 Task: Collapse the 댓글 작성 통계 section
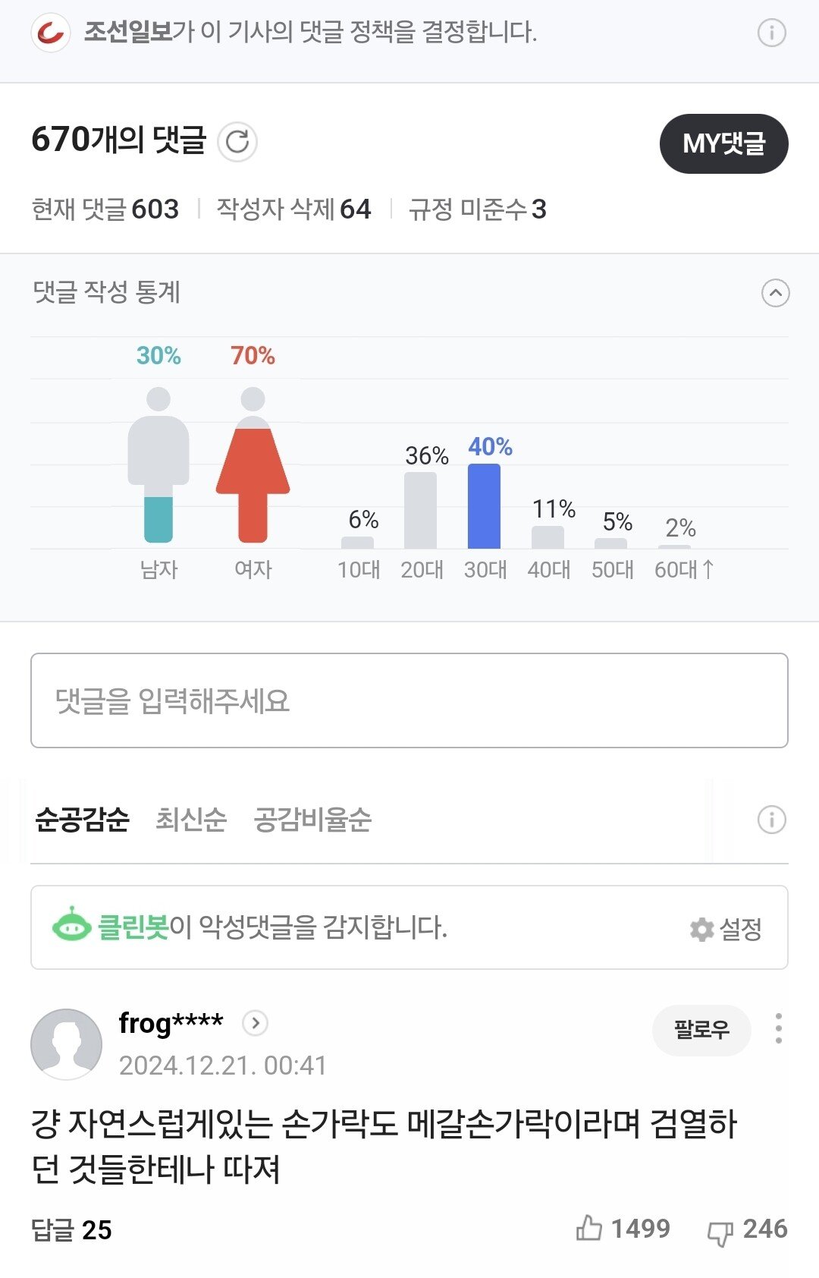[x=775, y=293]
